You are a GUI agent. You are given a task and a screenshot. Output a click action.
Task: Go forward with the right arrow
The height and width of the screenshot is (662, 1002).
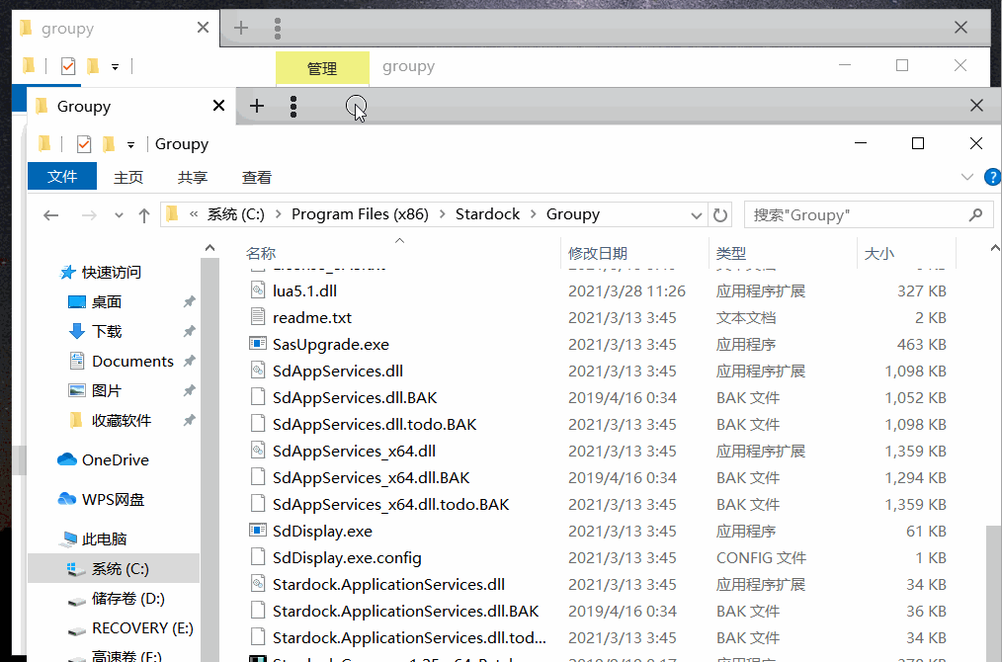pos(89,215)
